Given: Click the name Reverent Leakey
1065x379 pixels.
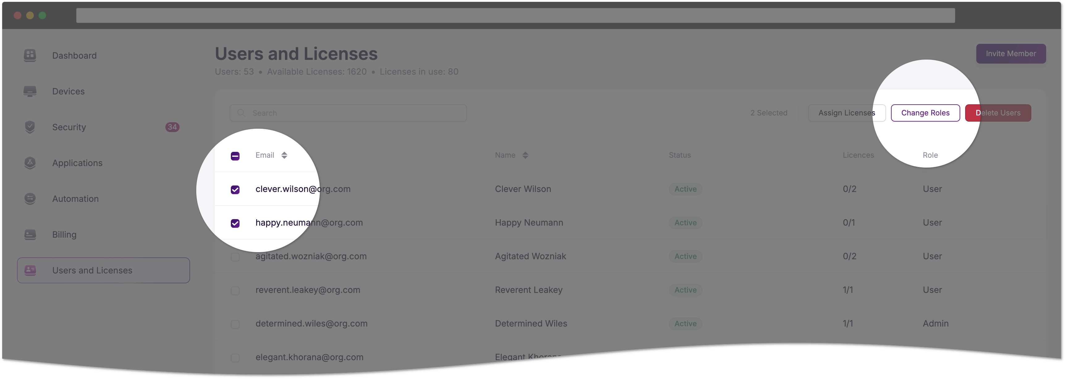Looking at the screenshot, I should point(529,290).
